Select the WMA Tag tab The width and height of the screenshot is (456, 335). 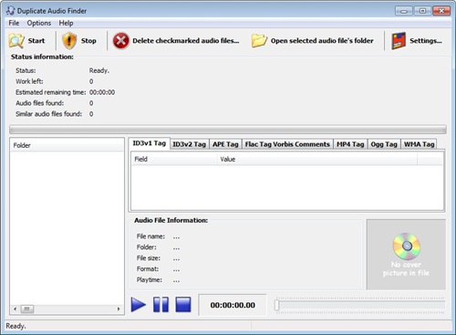click(419, 144)
